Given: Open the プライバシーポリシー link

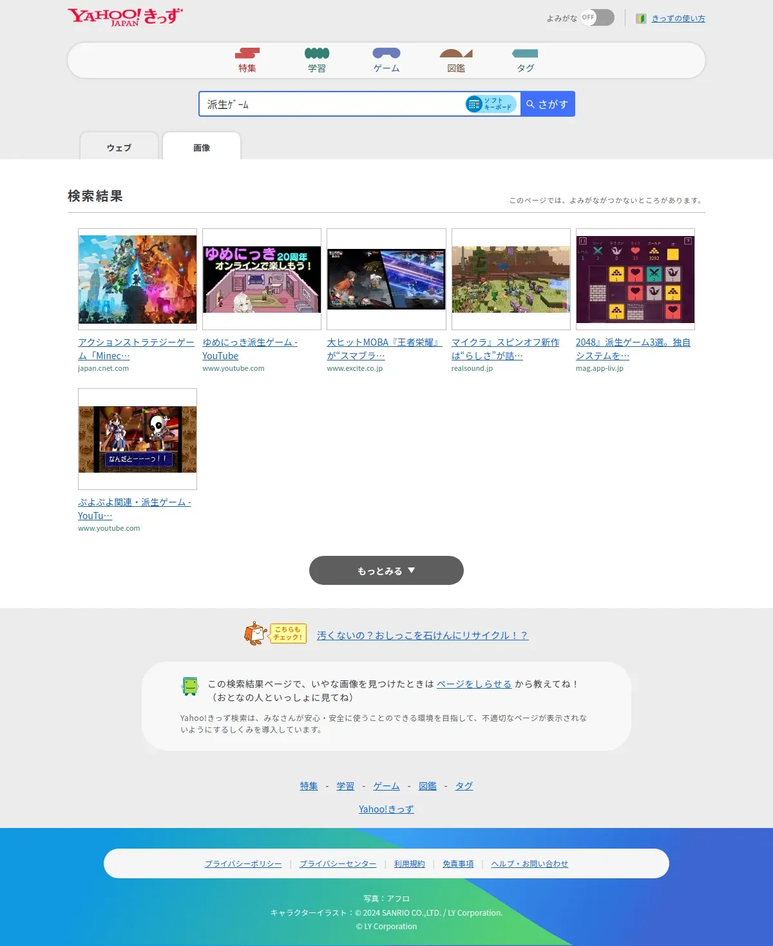Looking at the screenshot, I should tap(243, 864).
